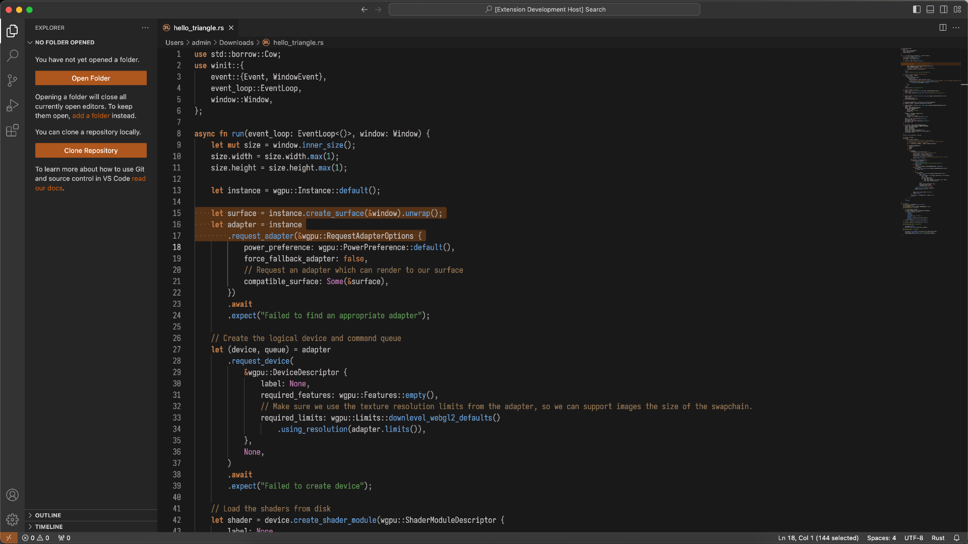
Task: Open the Source Control view
Action: click(12, 81)
